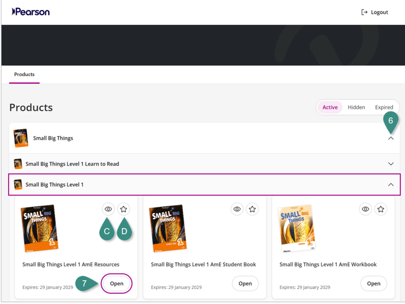Click the Small Big Things series cover icon

[x=21, y=138]
